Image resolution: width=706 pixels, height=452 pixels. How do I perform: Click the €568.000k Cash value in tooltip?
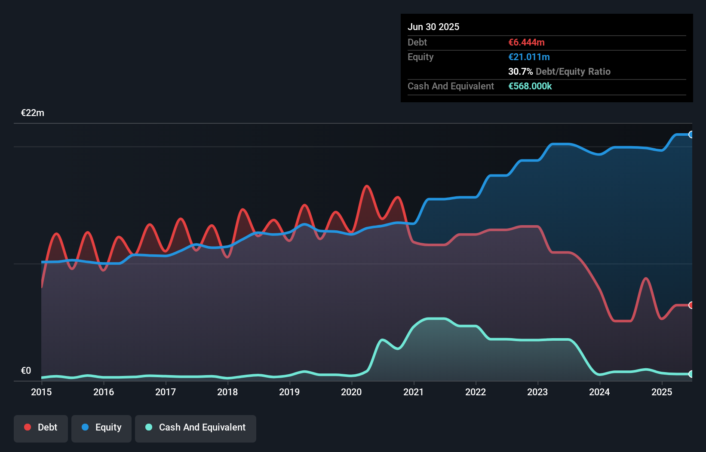click(530, 86)
